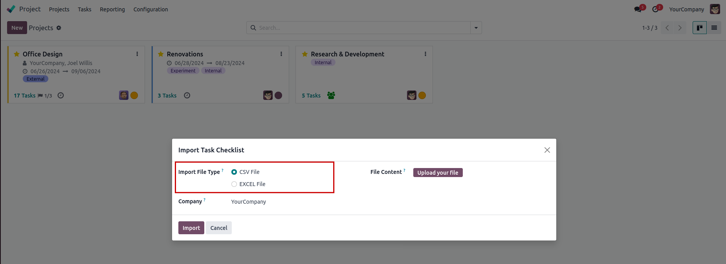
Task: Click the Projects settings gear icon
Action: click(x=59, y=28)
